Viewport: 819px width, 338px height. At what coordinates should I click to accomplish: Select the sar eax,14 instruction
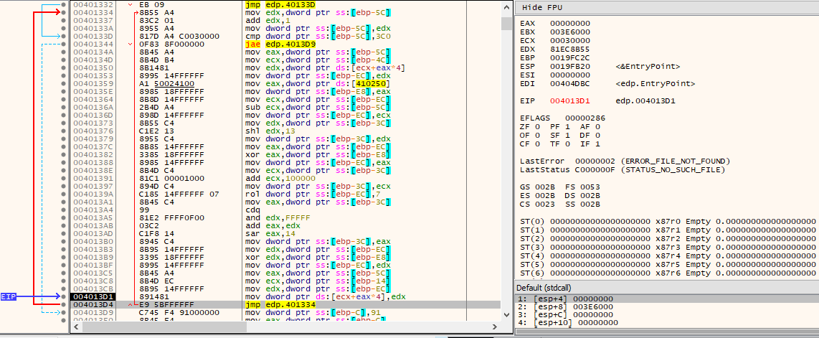(x=268, y=233)
